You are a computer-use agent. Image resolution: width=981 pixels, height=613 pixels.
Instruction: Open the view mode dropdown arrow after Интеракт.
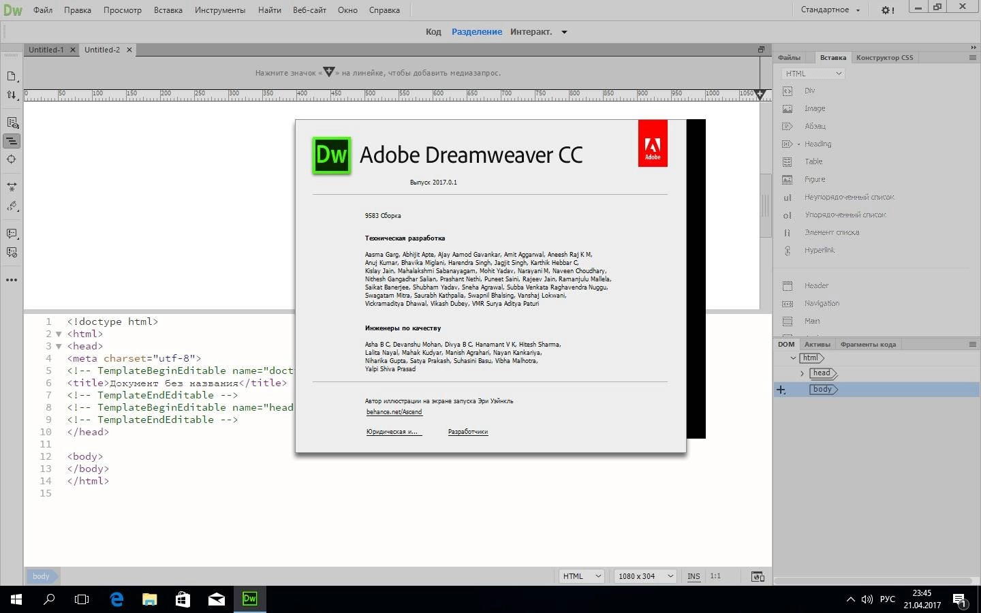(564, 32)
